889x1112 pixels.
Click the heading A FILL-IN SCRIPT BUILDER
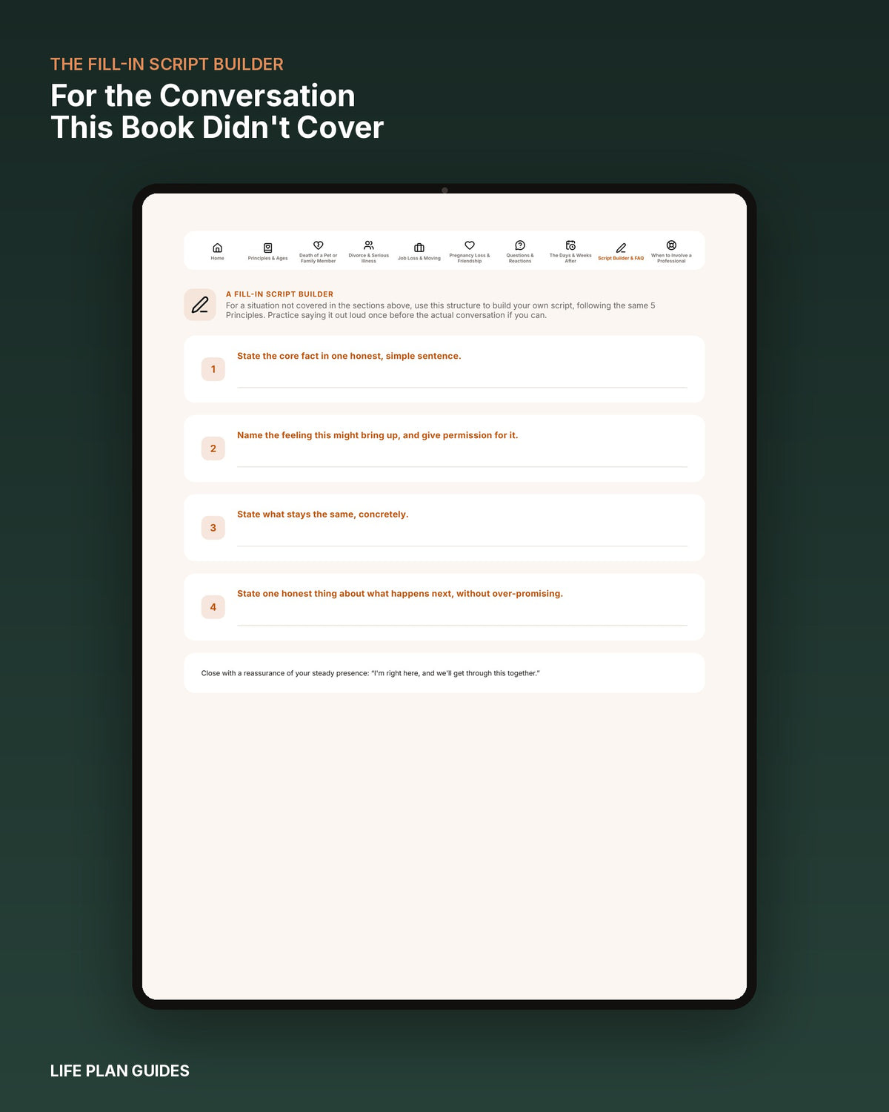pyautogui.click(x=279, y=294)
